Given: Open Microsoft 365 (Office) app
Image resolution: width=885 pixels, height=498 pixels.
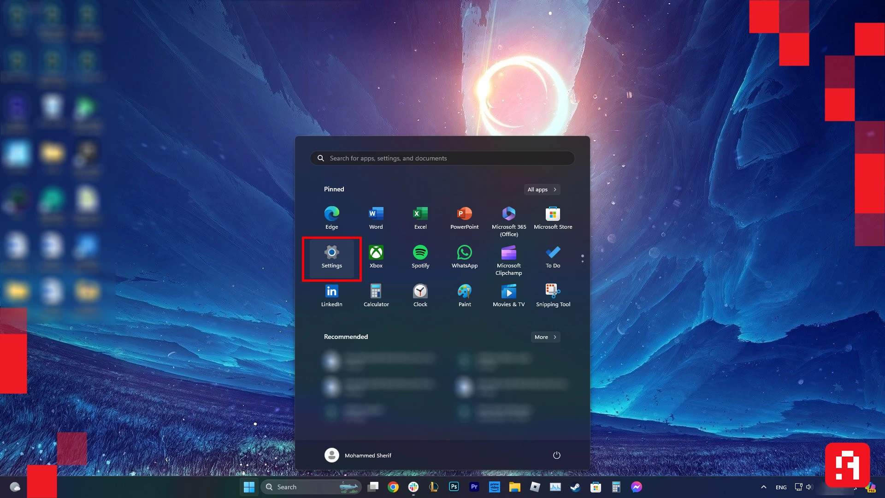Looking at the screenshot, I should tap(509, 220).
